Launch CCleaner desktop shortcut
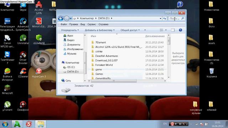 [23, 73]
